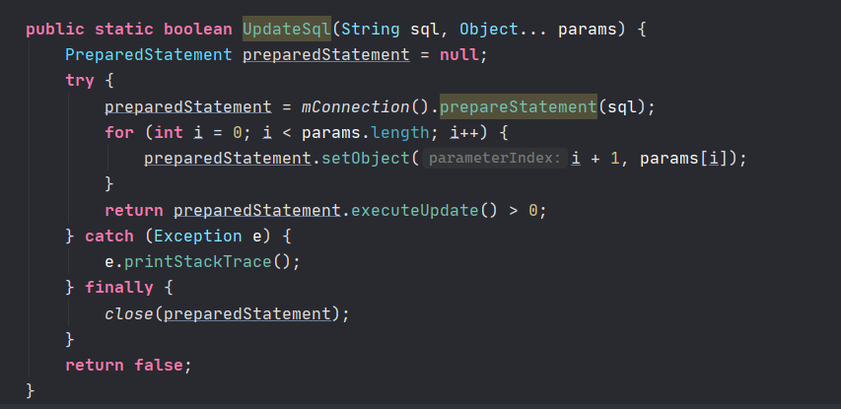Click the mConnection call
The image size is (841, 409).
pyautogui.click(x=356, y=106)
